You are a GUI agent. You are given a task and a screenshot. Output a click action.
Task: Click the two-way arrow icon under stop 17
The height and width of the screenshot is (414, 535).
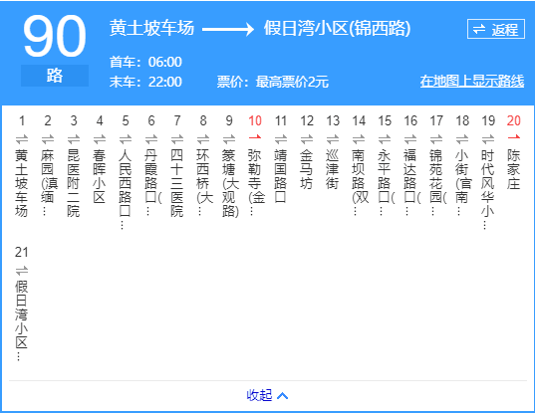[436, 139]
